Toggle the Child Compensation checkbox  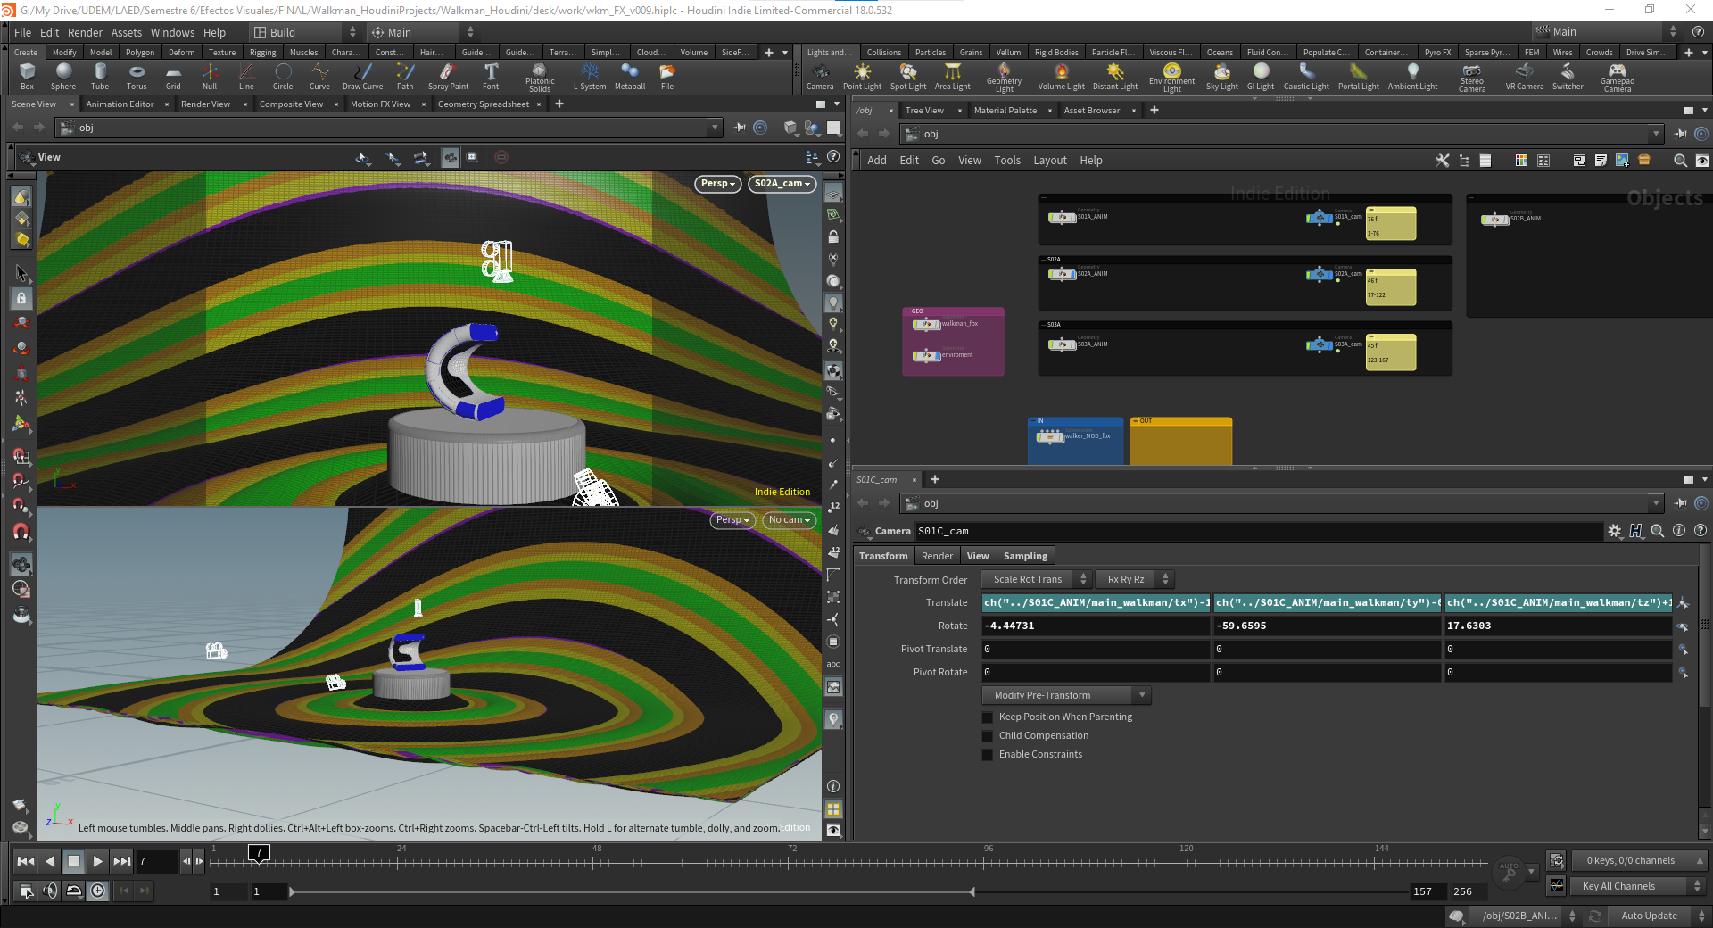(988, 736)
